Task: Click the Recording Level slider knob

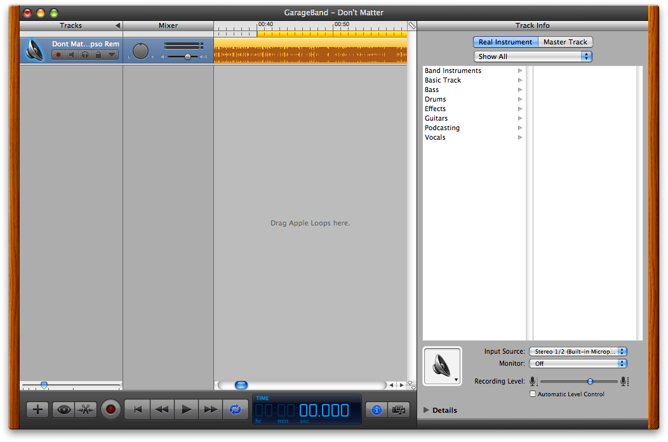Action: point(590,381)
